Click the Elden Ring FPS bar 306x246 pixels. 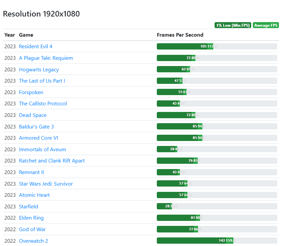click(217, 218)
